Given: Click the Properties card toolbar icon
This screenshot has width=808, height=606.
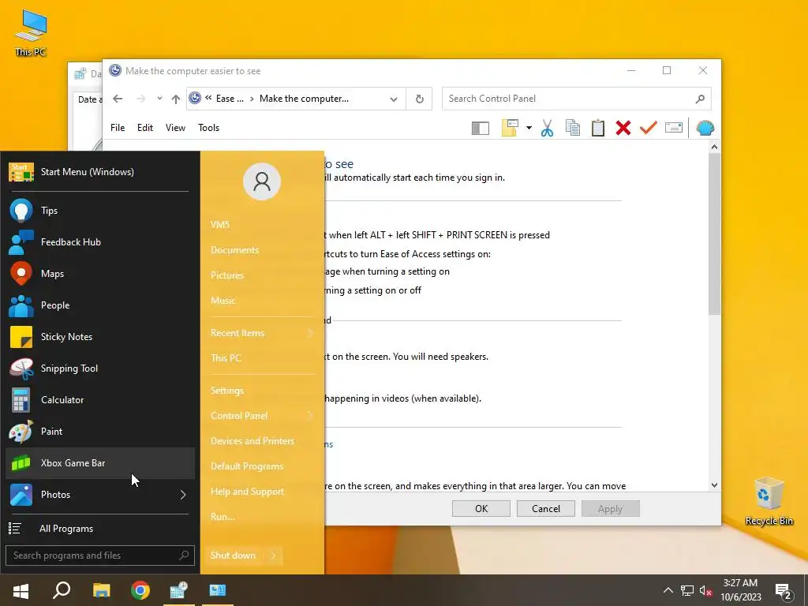Looking at the screenshot, I should [x=674, y=127].
